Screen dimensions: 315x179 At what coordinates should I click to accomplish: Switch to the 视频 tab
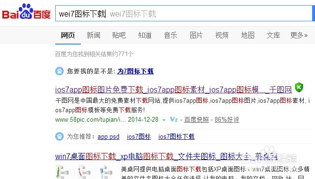(x=222, y=35)
